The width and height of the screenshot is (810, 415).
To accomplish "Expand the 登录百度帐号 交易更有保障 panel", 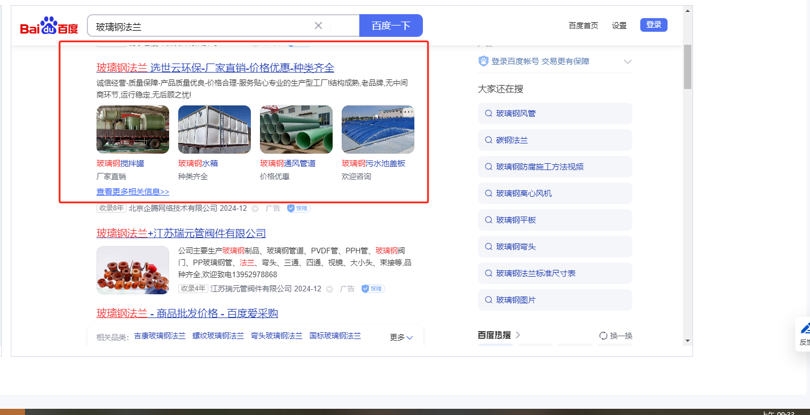I will (628, 61).
